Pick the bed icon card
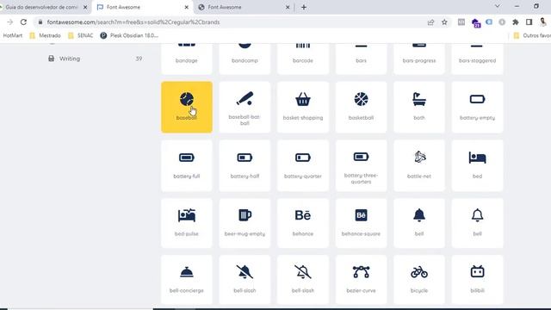The width and height of the screenshot is (551, 310). 477,165
